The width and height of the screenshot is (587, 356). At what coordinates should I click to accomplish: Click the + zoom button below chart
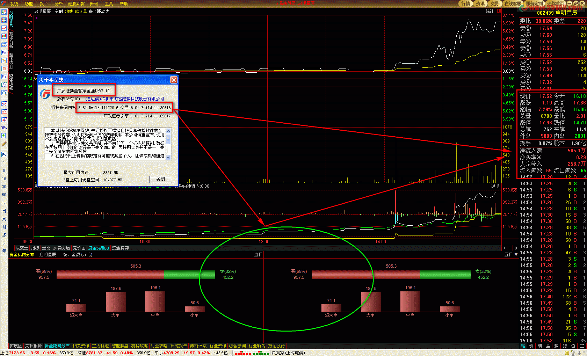click(504, 248)
